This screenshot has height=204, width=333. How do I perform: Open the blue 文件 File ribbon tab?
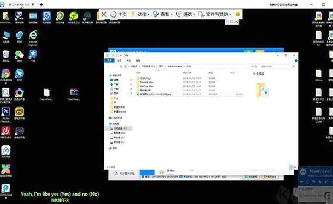pyautogui.click(x=109, y=60)
